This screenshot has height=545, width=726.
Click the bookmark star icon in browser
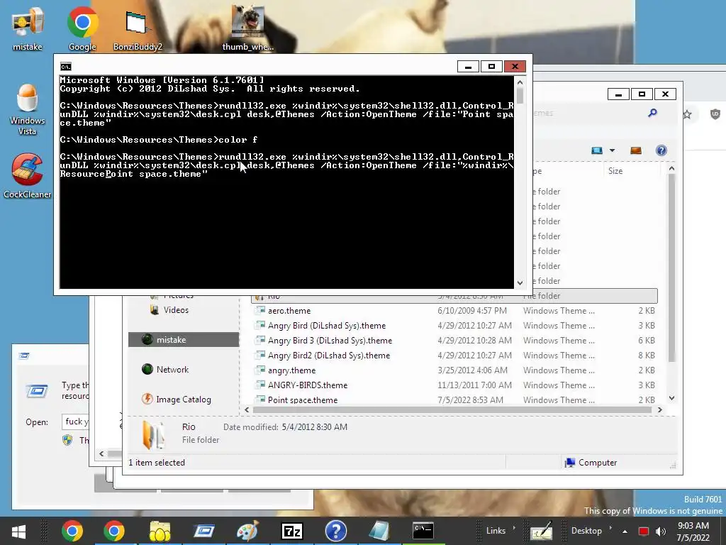click(687, 114)
